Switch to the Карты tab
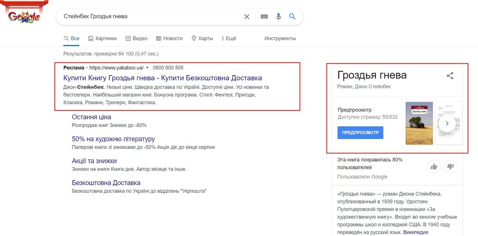 click(x=202, y=39)
